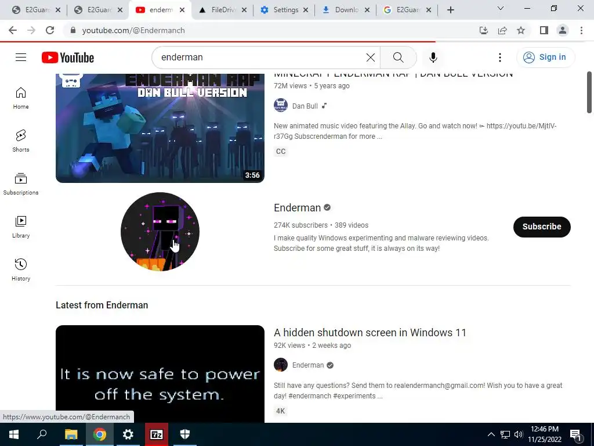Click the Dan Bull channel avatar
594x446 pixels.
pyautogui.click(x=281, y=106)
